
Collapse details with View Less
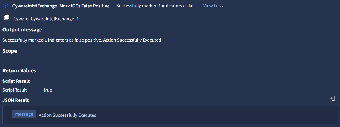pos(213,6)
